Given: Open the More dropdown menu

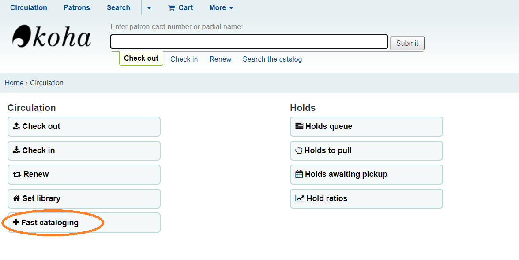Looking at the screenshot, I should tap(221, 7).
